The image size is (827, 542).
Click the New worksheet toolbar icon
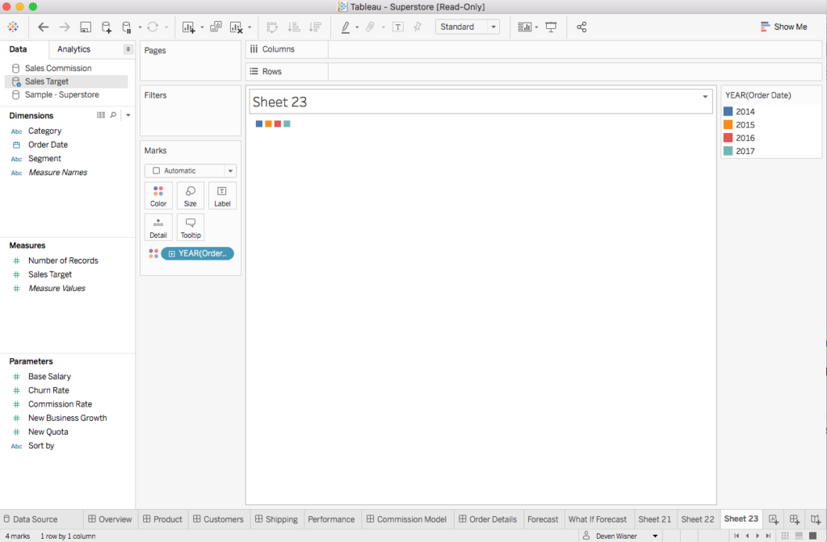[x=188, y=27]
